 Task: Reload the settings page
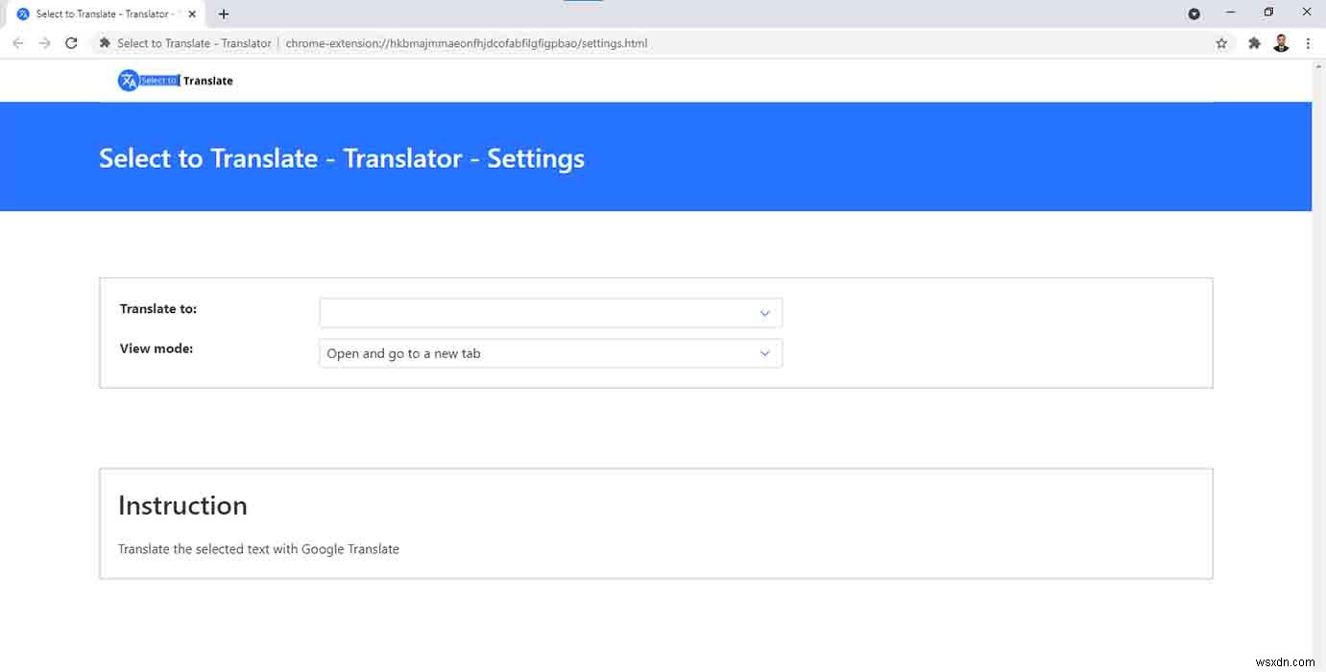pyautogui.click(x=71, y=42)
